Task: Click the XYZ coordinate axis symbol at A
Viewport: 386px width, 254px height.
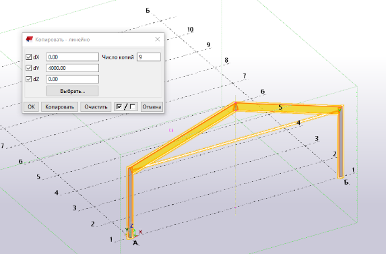Action: point(133,231)
